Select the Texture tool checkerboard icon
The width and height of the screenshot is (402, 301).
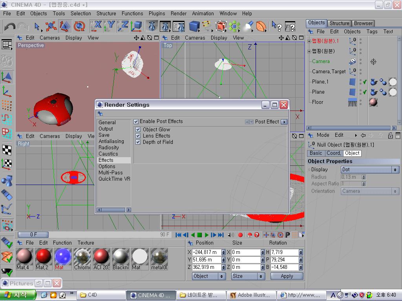coord(7,150)
